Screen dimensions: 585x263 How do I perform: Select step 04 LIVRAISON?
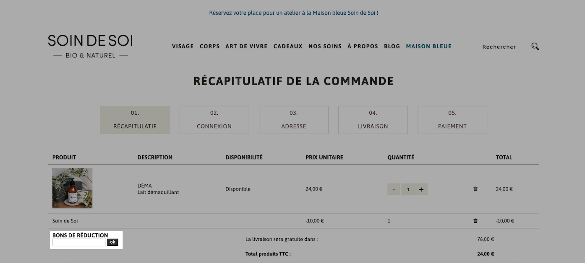(373, 120)
